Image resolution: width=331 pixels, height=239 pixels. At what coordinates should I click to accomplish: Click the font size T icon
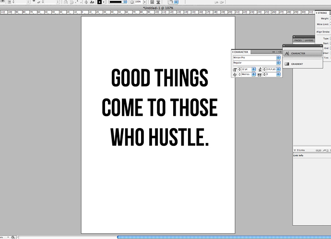(235, 69)
